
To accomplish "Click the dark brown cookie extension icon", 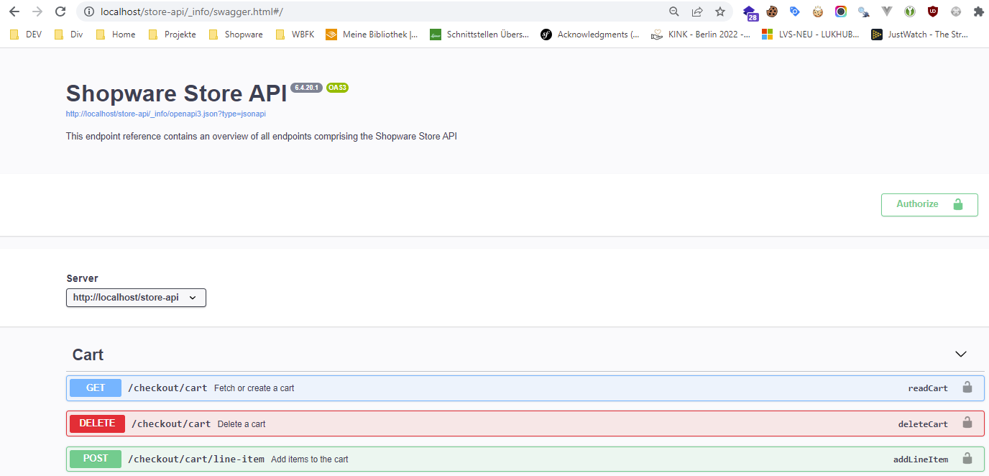I will [x=772, y=12].
